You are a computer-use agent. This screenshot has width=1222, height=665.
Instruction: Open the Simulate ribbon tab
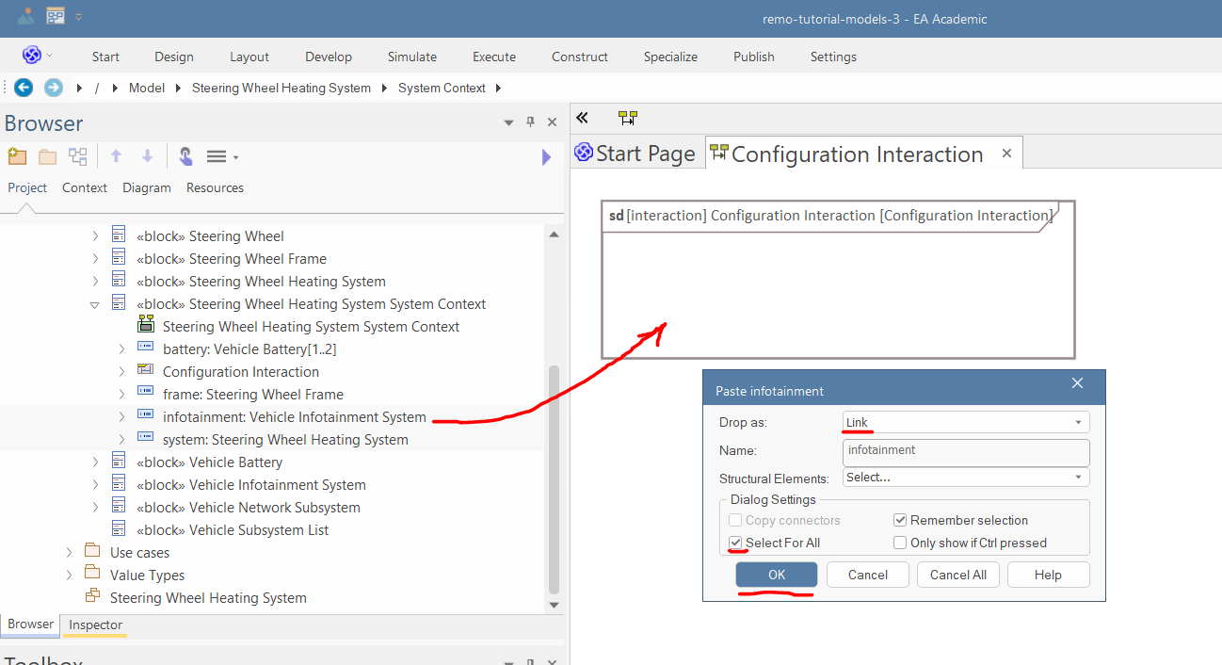(411, 57)
